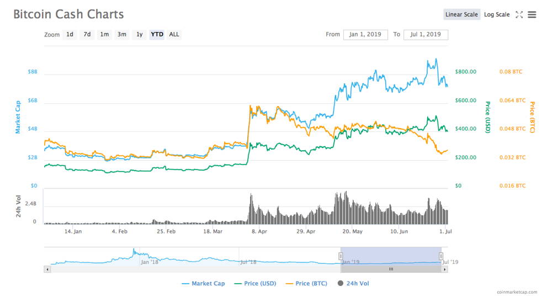
Task: Click the 10. Jun axis label
Action: [x=399, y=231]
